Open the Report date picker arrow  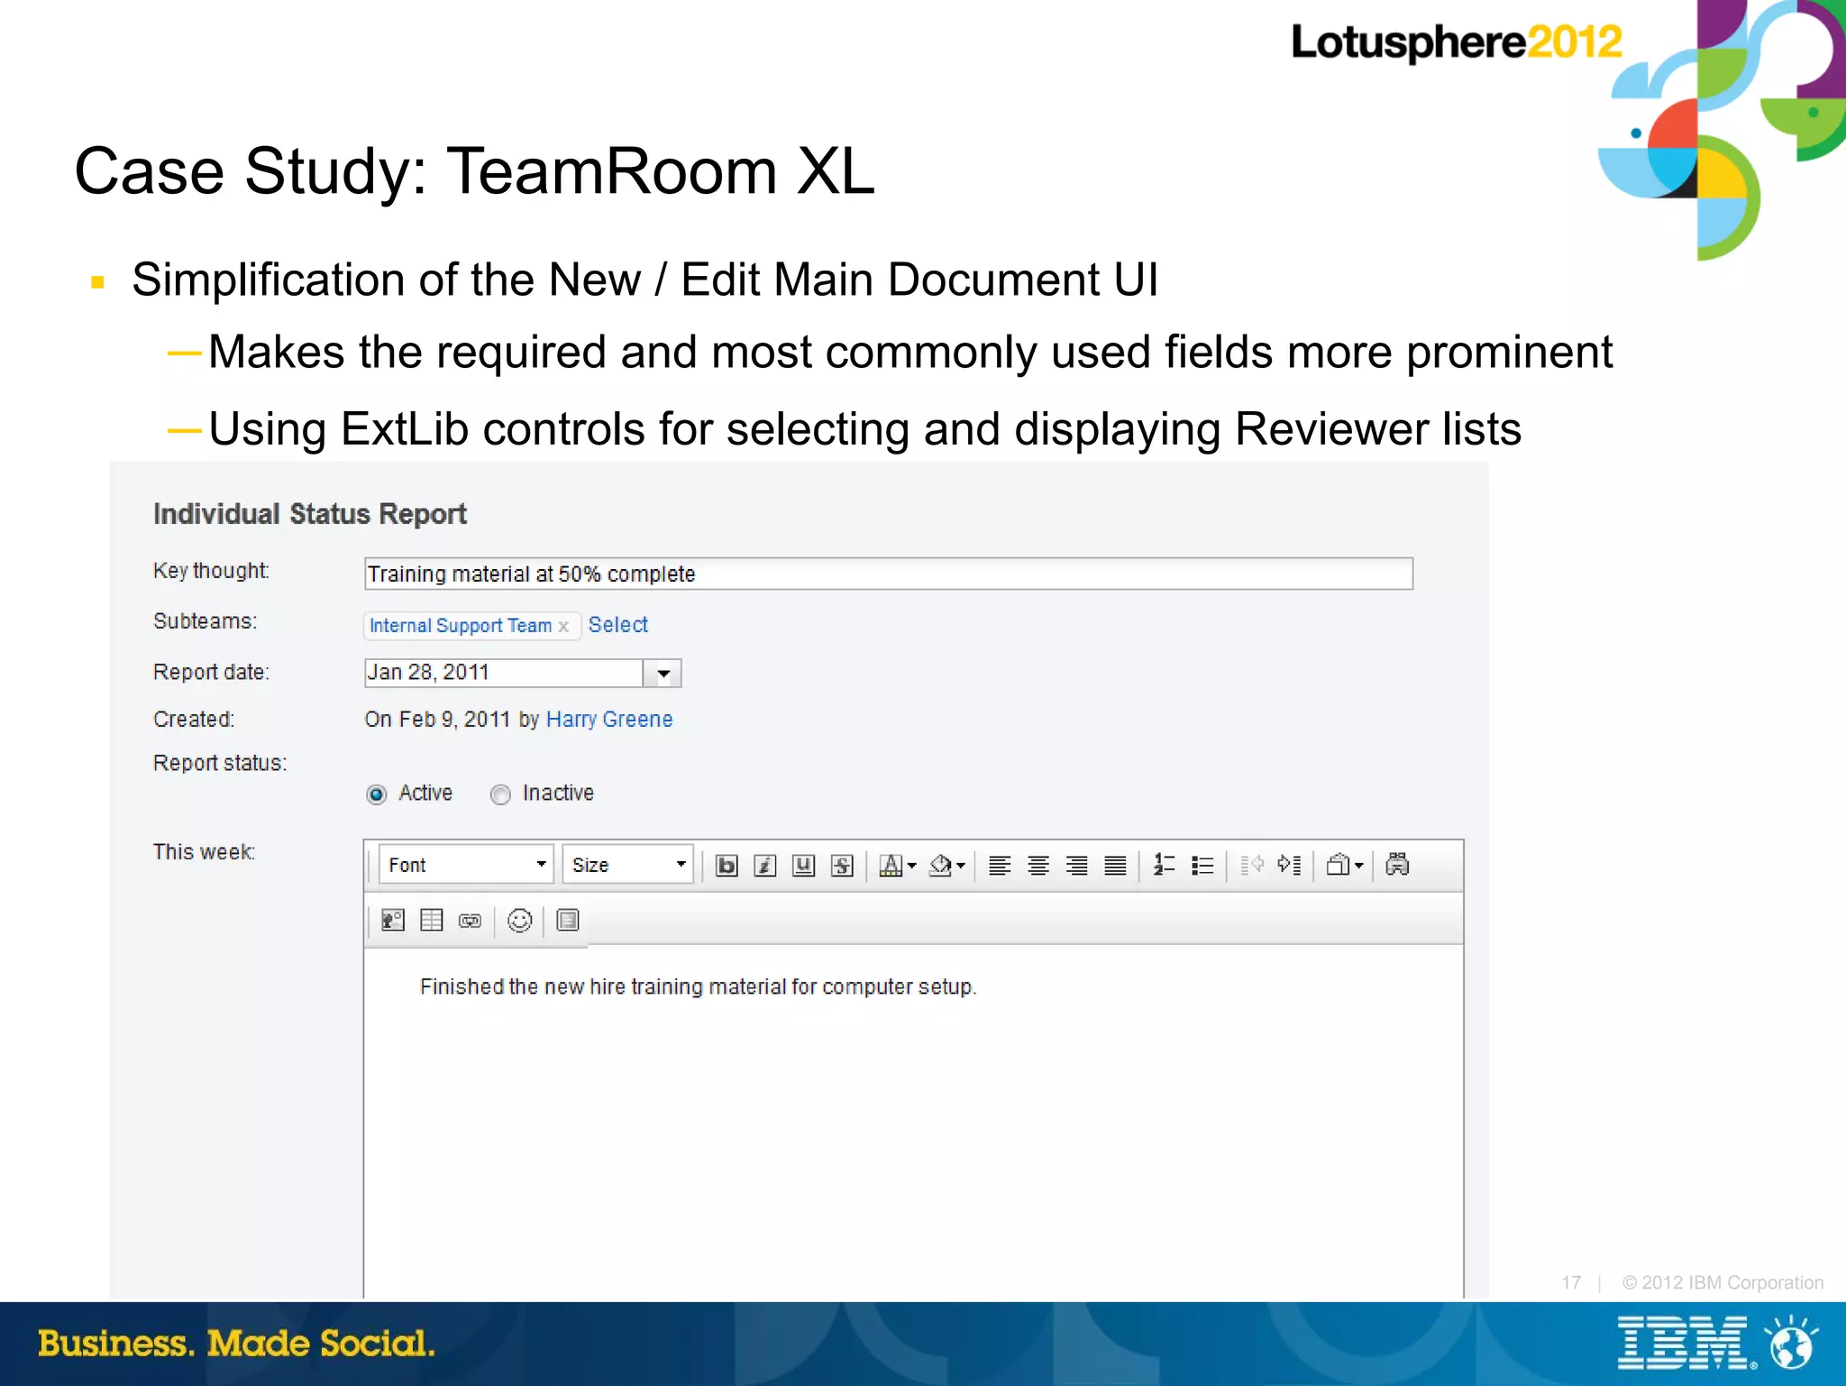pyautogui.click(x=663, y=674)
